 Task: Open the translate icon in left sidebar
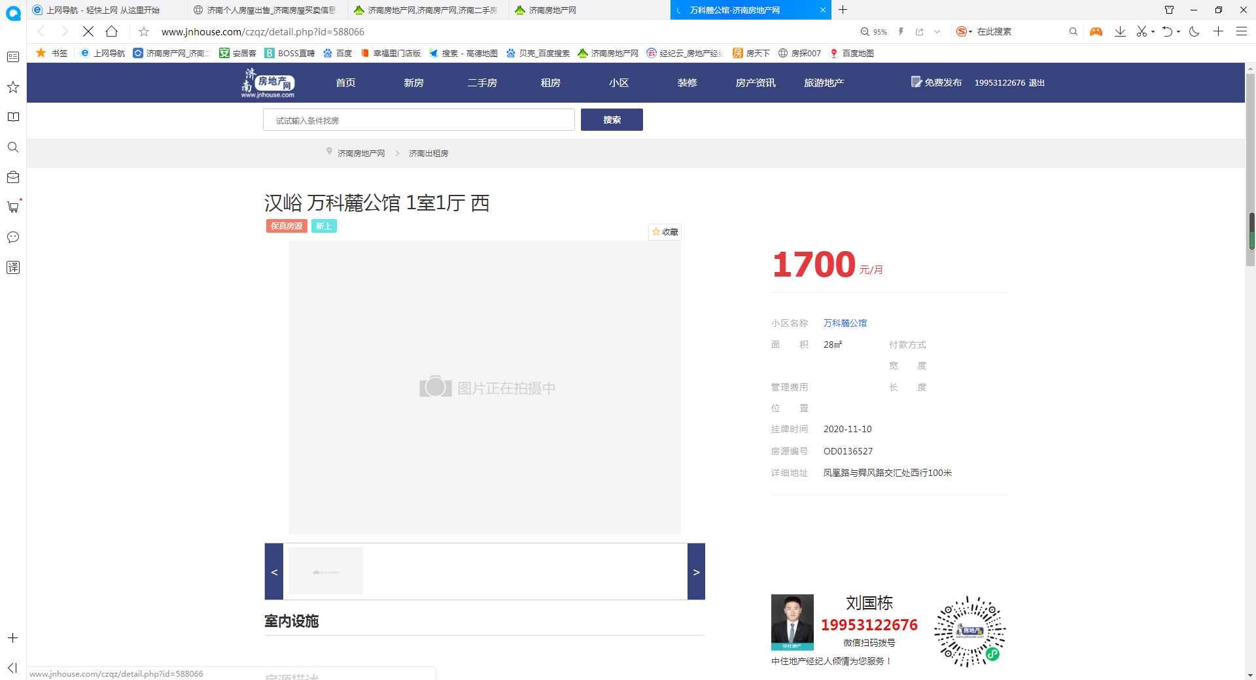(x=13, y=267)
